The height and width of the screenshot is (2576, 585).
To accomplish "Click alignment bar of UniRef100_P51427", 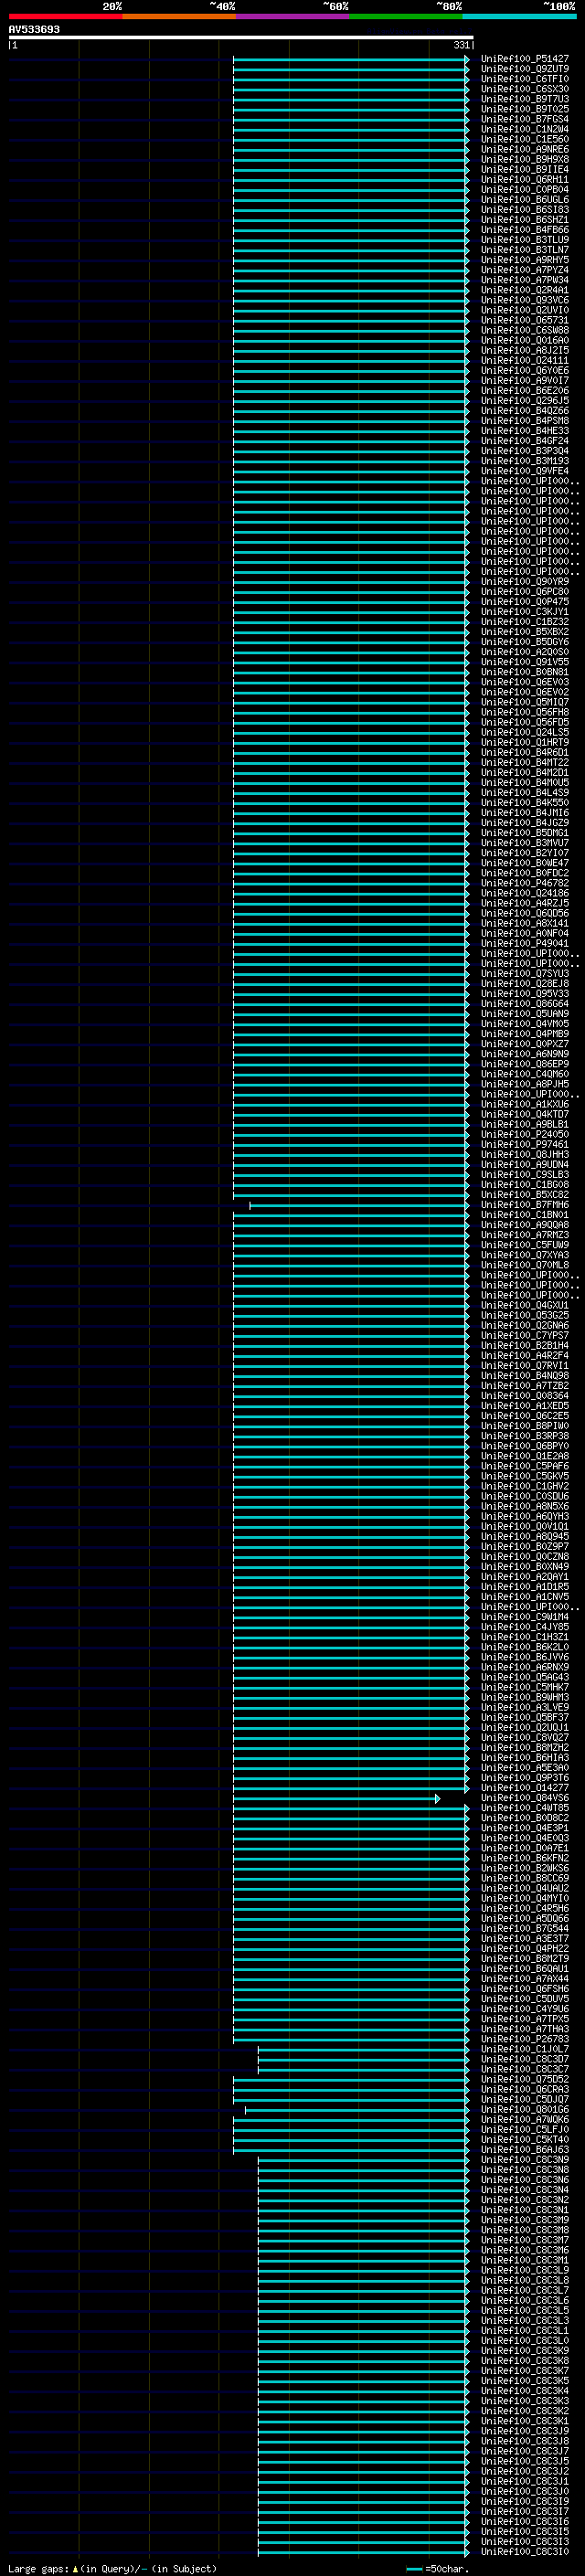I will (x=351, y=59).
